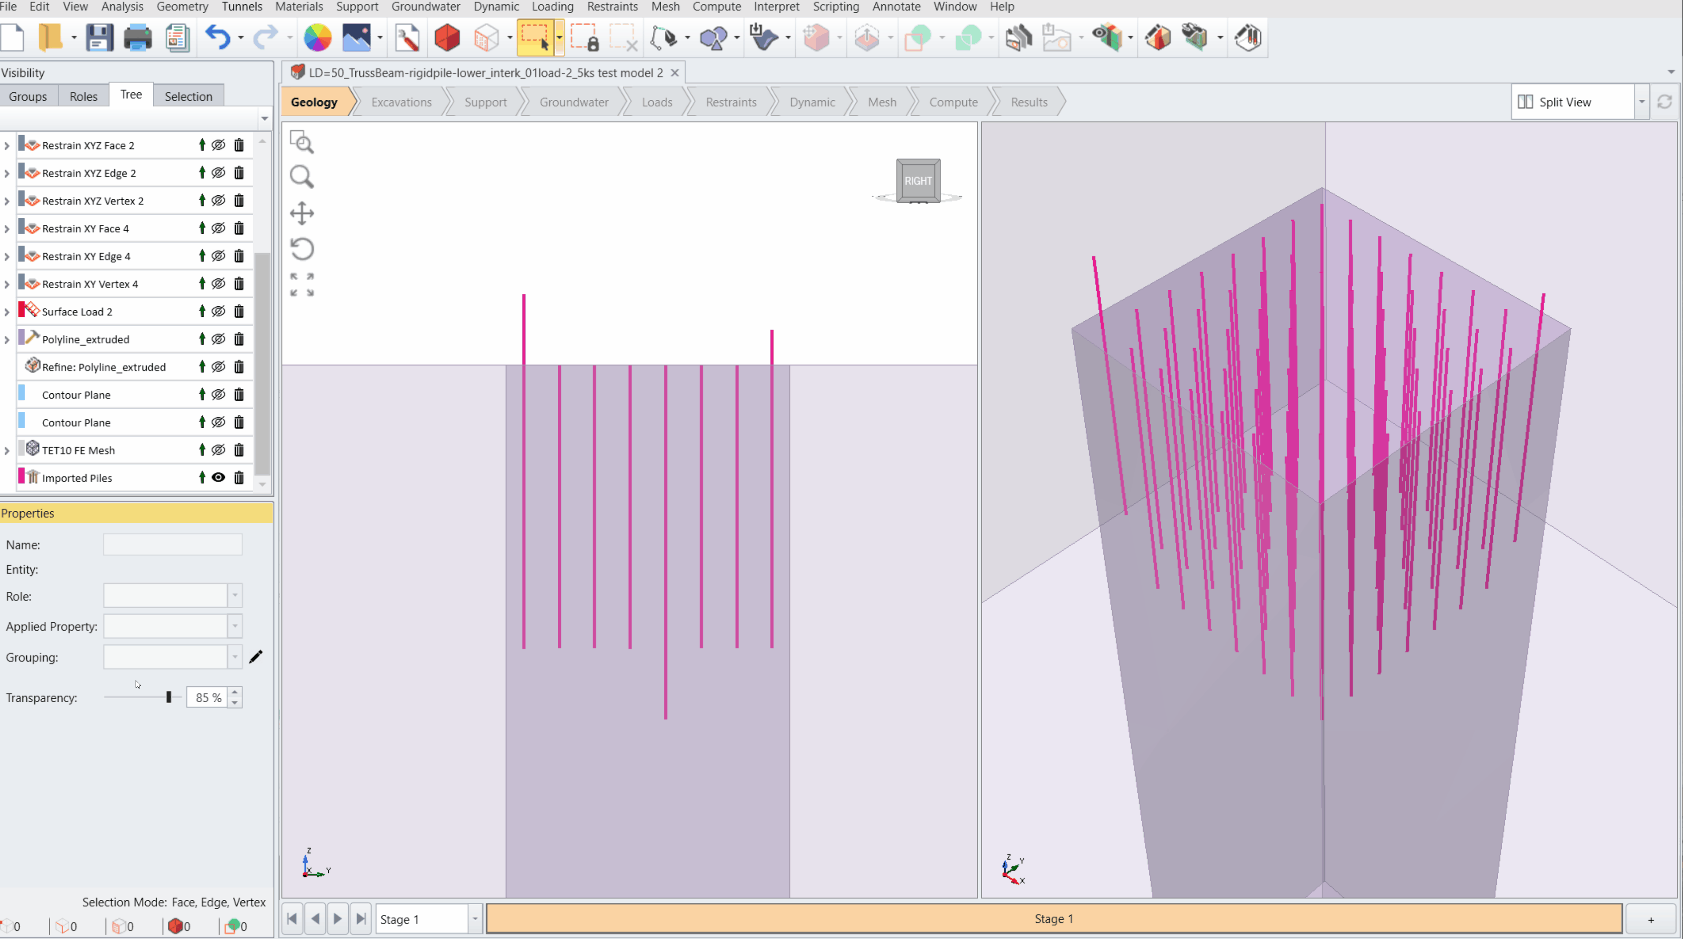Click the Grouping edit pencil icon
The width and height of the screenshot is (1683, 939).
[255, 657]
